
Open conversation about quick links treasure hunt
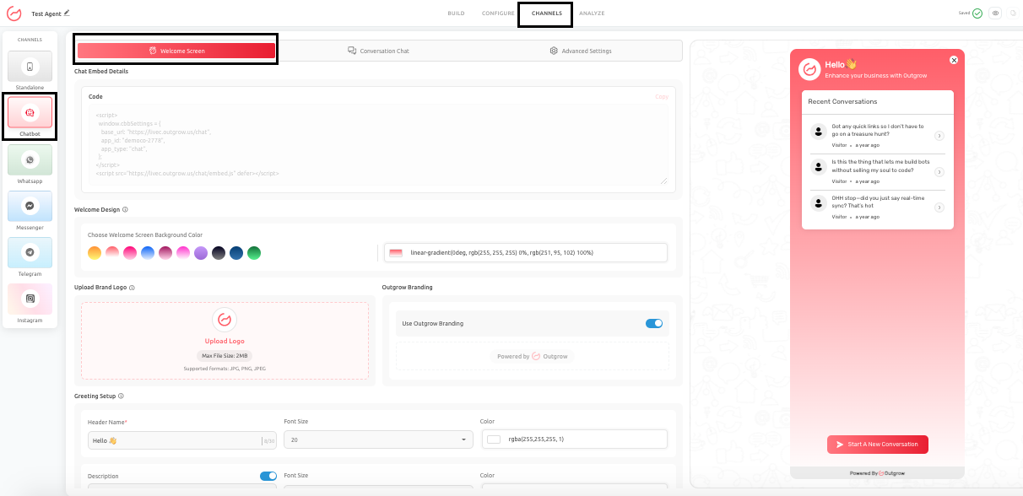coord(877,136)
